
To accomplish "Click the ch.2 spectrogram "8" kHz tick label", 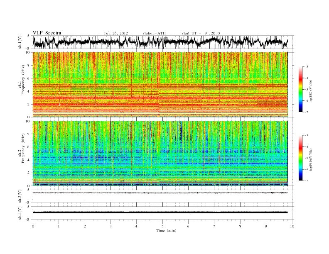I will (x=29, y=134).
